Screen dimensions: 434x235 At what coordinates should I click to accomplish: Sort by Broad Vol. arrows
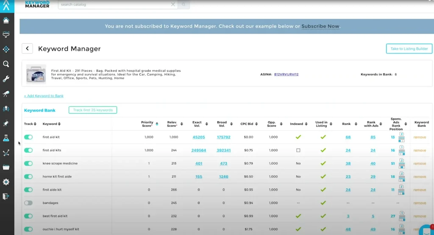pos(231,124)
